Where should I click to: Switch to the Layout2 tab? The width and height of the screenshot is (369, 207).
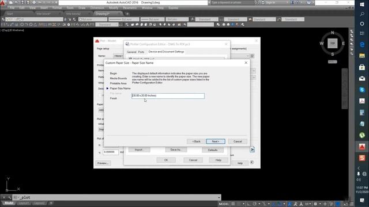pyautogui.click(x=39, y=203)
